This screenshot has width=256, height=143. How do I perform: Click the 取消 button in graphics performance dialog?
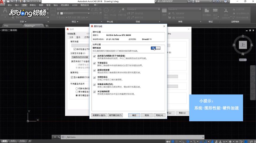pos(147,115)
